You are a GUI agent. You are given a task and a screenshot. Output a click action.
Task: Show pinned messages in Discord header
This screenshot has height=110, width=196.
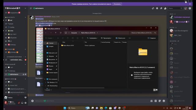(161, 8)
